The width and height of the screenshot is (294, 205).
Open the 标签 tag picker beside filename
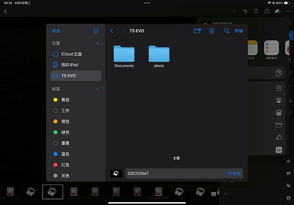click(234, 173)
